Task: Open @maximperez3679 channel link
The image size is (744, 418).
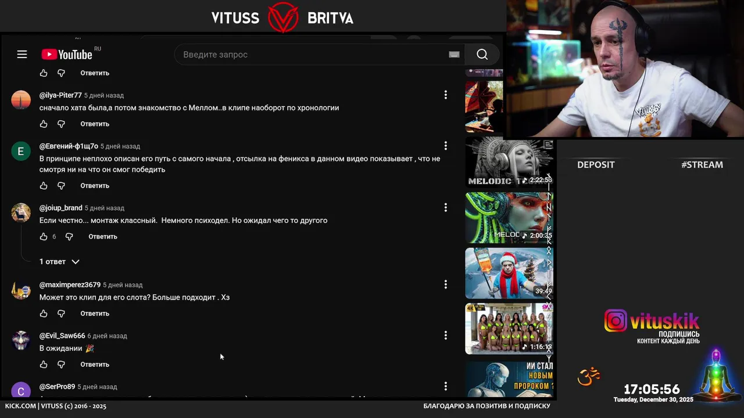Action: [70, 285]
